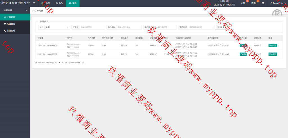Collapse the 交易管理 sidebar section
This screenshot has height=138, width=288.
pos(26,10)
